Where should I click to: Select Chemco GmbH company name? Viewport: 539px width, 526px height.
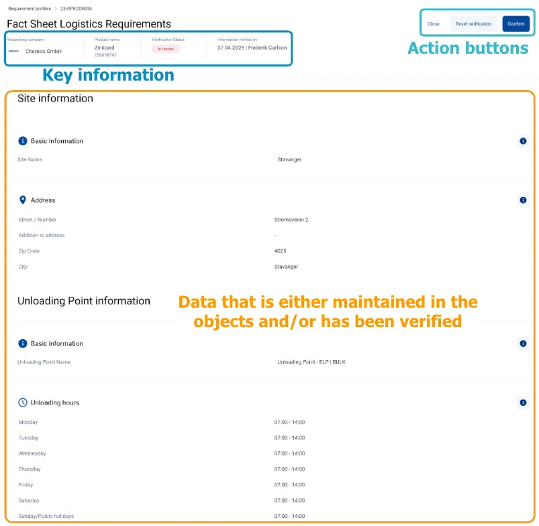click(x=44, y=51)
